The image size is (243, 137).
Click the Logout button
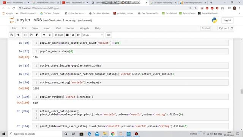coord(227,20)
